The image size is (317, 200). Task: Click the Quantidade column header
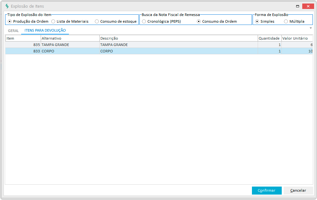click(x=269, y=38)
